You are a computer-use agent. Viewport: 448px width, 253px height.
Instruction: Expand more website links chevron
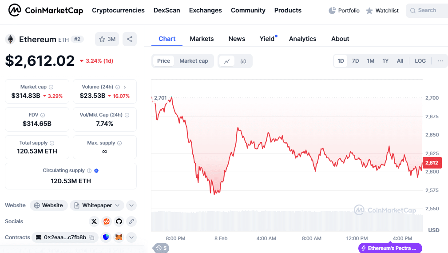coord(131,205)
